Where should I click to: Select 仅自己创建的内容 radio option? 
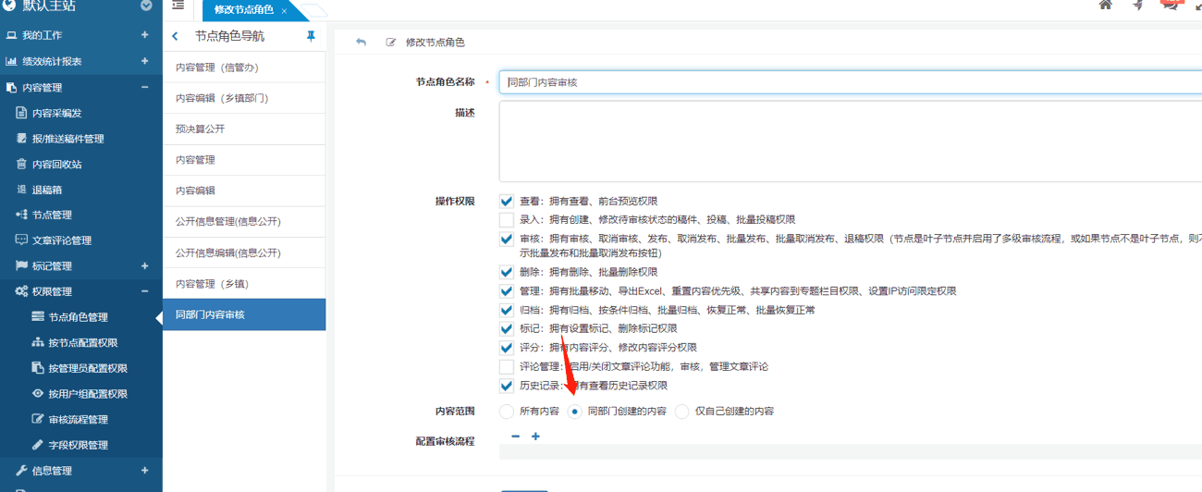pyautogui.click(x=681, y=412)
